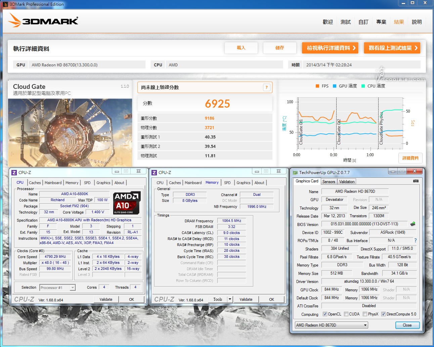
Task: Click the GPU-Z BIOS save chip icon
Action: [413, 224]
